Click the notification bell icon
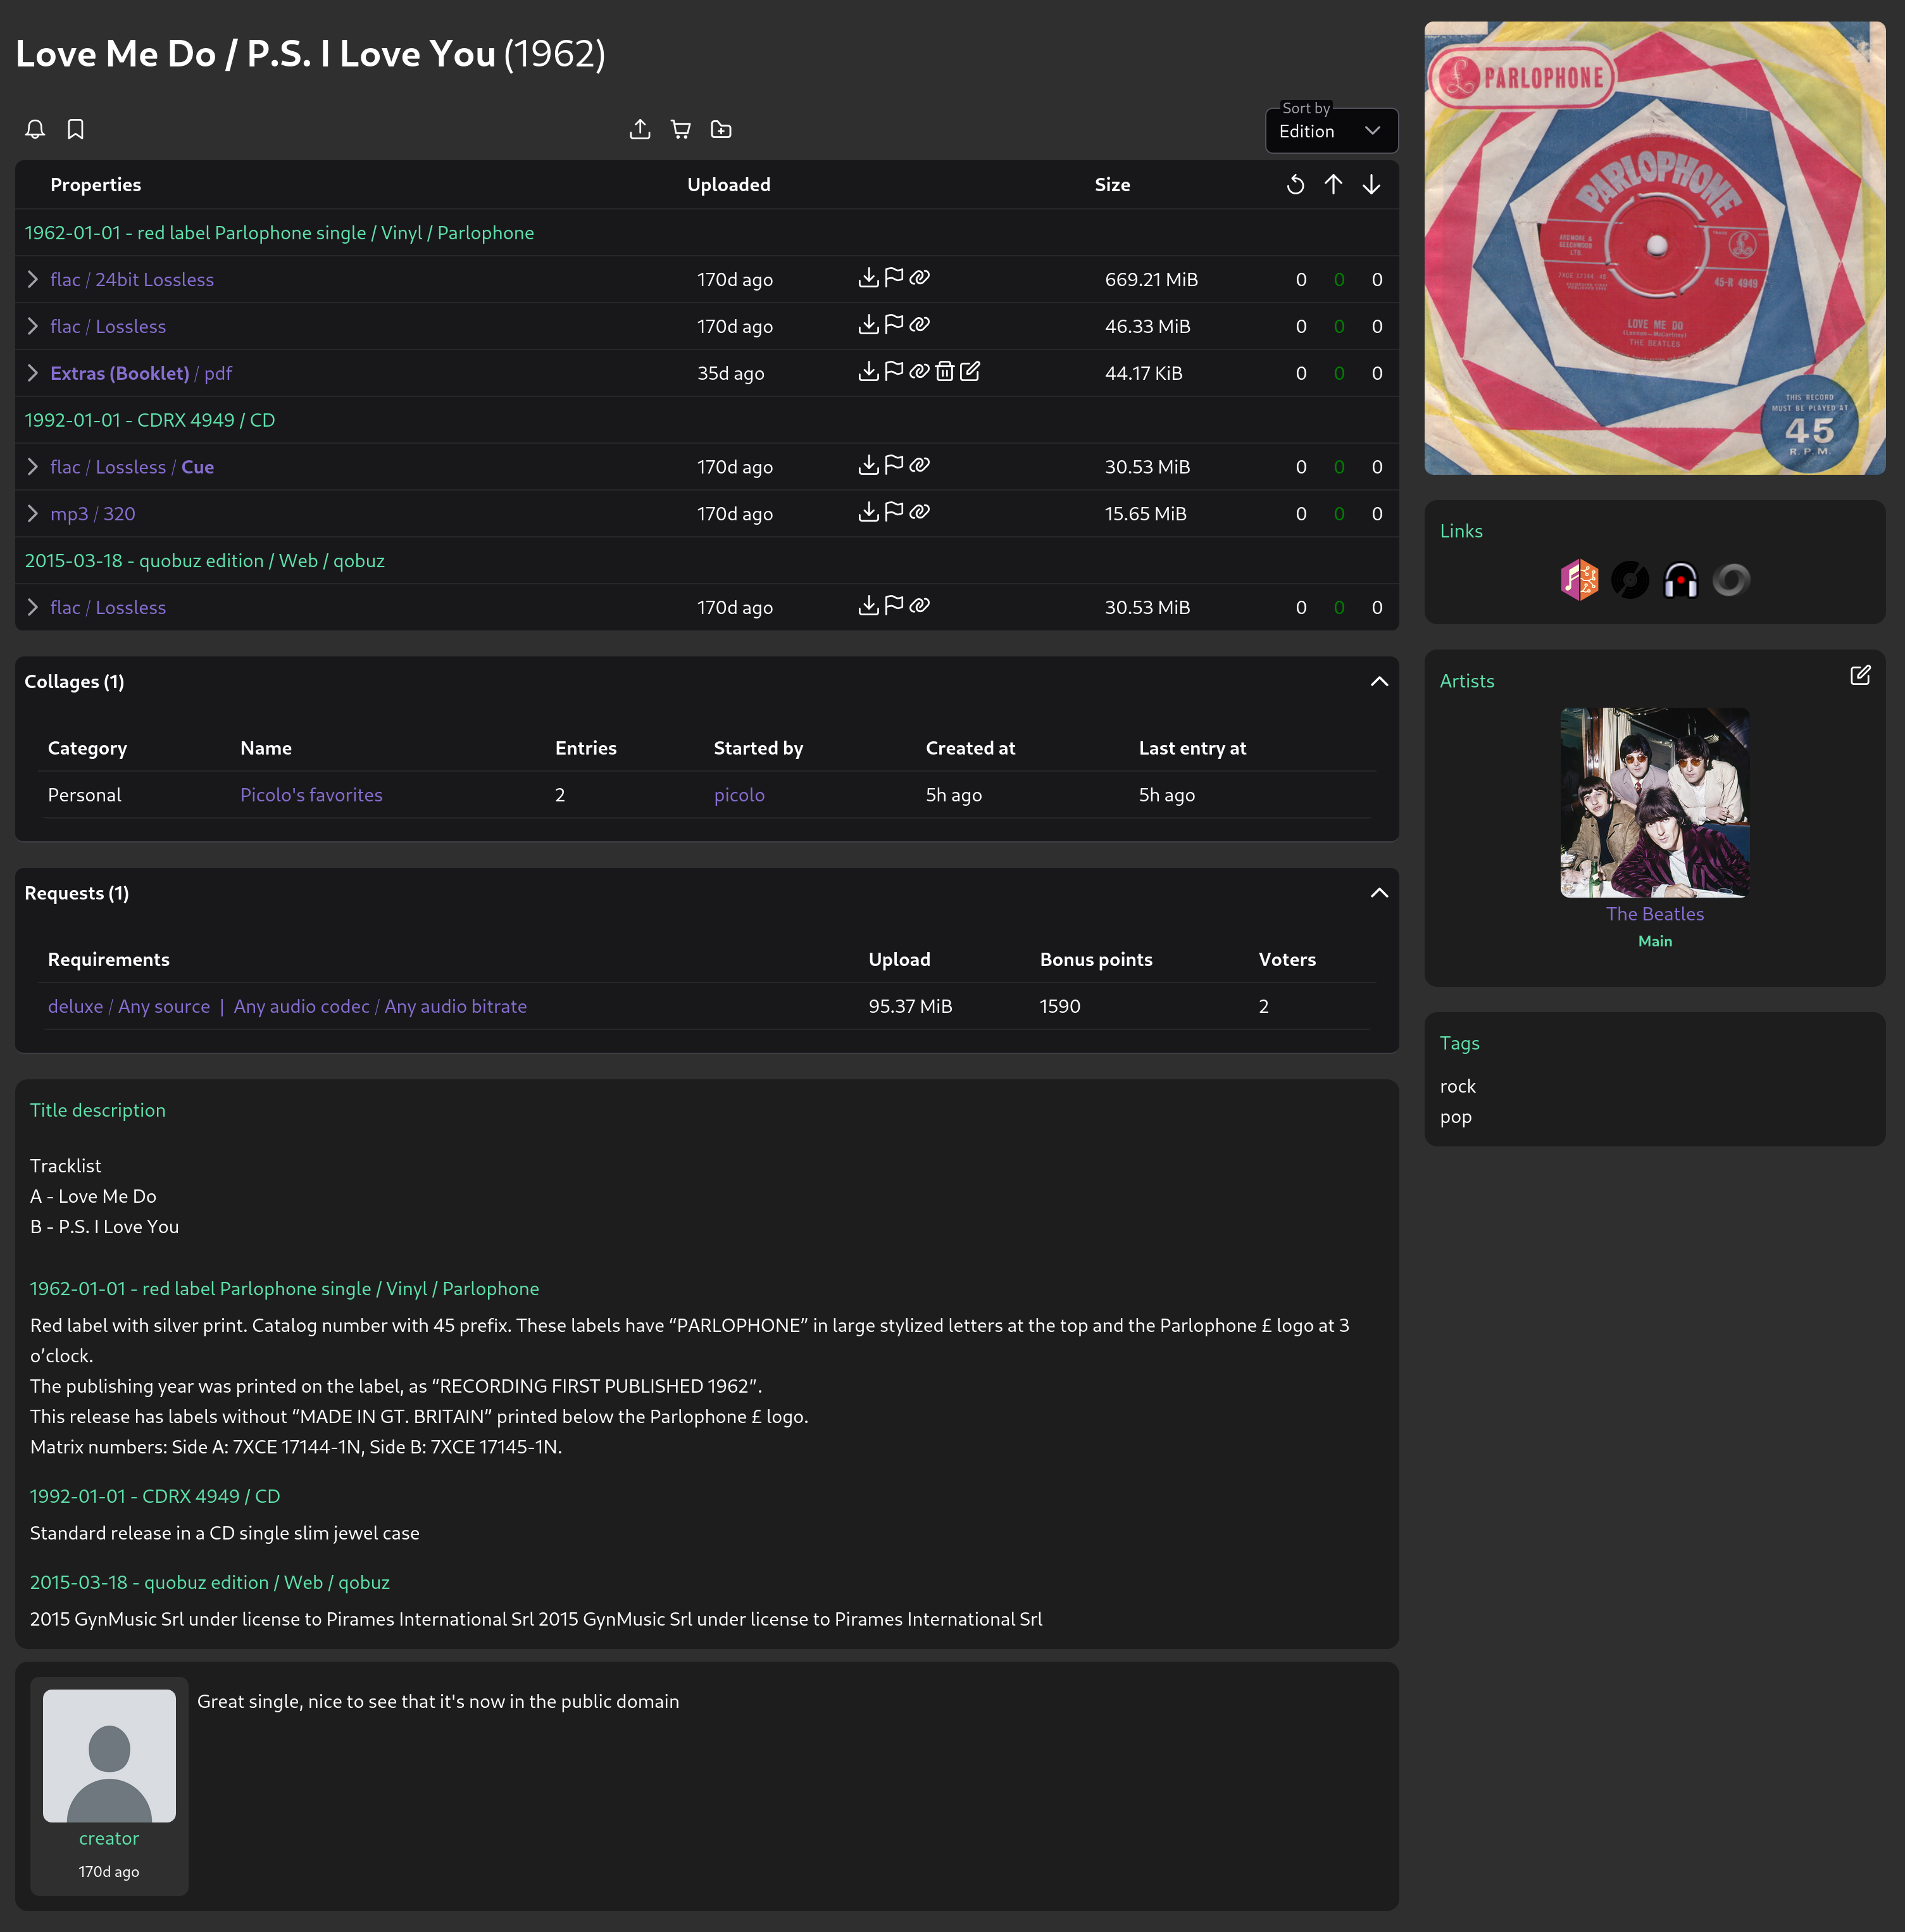Viewport: 1905px width, 1932px height. tap(35, 129)
